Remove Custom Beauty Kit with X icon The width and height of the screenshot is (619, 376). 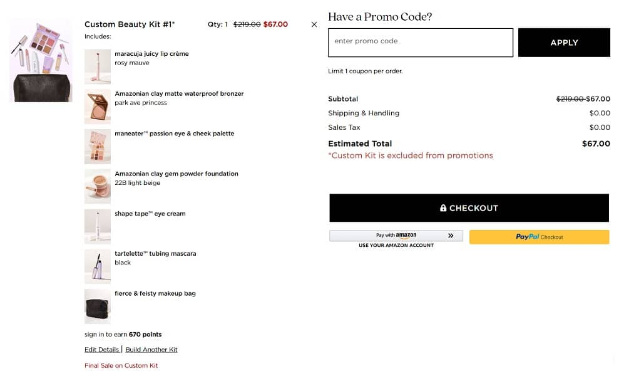click(314, 24)
